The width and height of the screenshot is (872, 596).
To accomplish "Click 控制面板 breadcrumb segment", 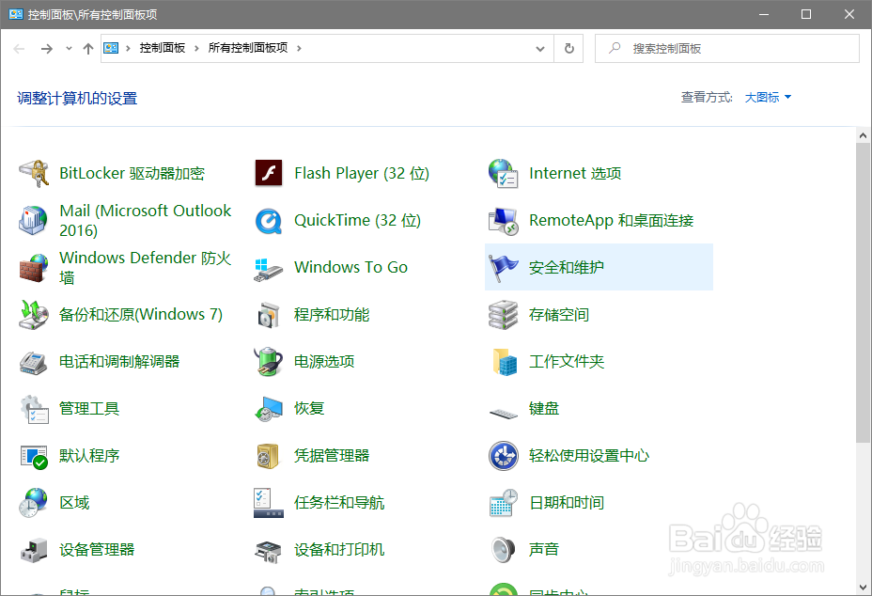I will pyautogui.click(x=163, y=49).
